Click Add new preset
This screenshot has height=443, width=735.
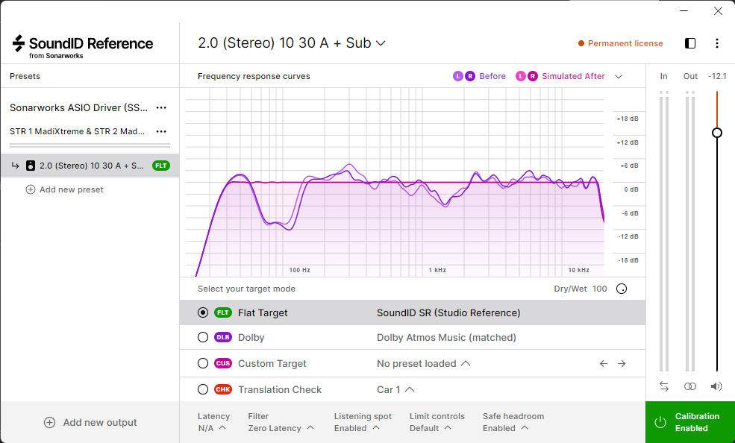tap(65, 189)
